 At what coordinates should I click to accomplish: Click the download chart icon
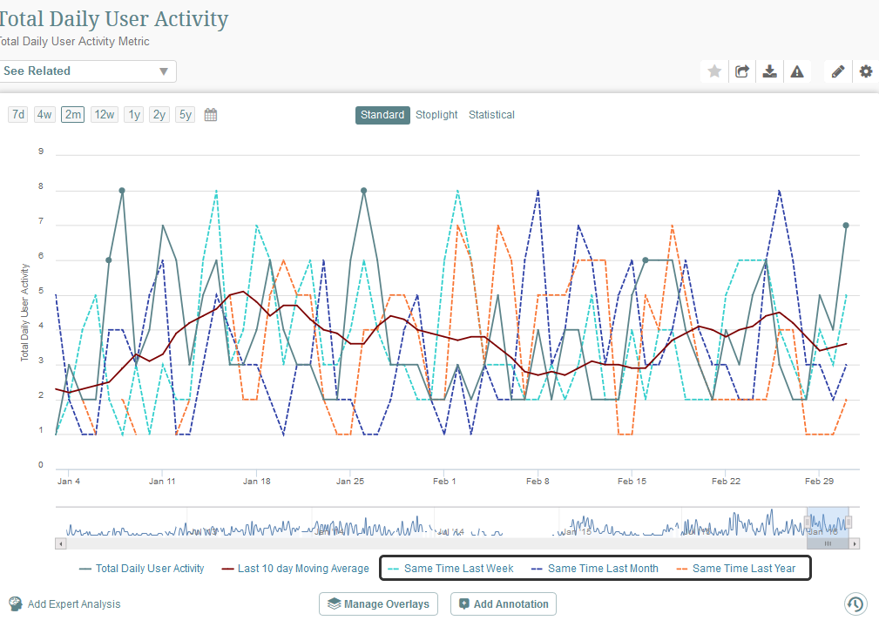point(770,71)
